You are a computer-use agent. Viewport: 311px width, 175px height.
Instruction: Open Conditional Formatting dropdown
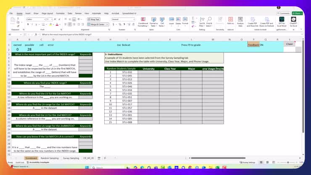pos(143,22)
